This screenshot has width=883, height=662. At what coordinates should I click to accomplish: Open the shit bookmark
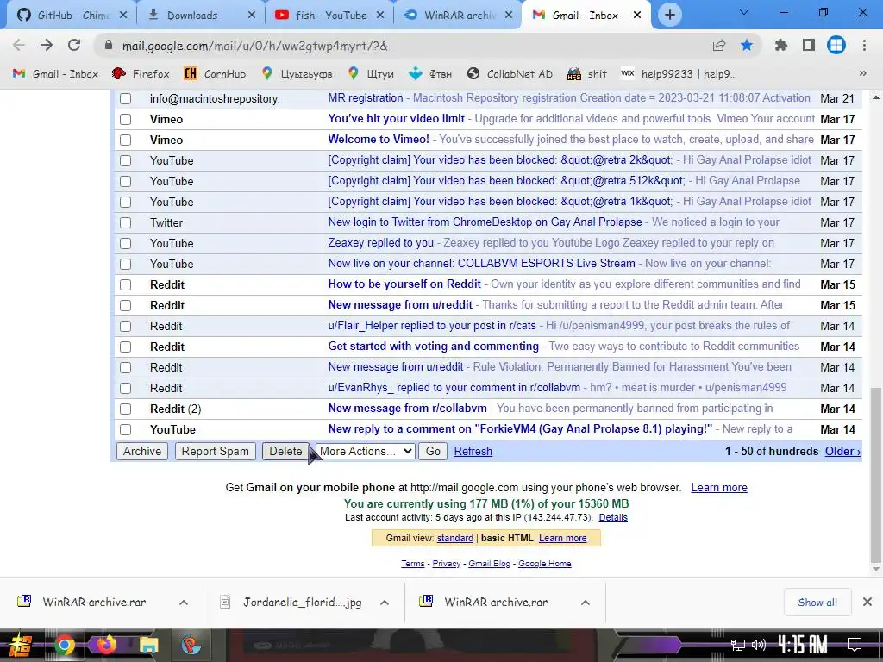(586, 74)
